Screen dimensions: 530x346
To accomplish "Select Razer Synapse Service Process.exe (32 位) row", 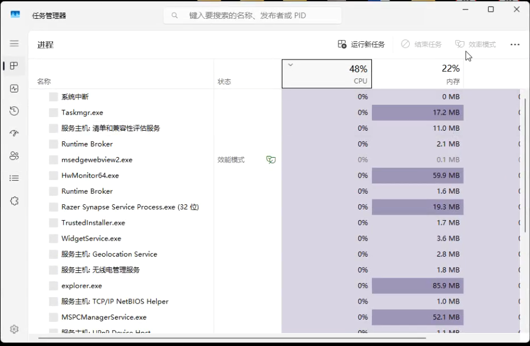I will coord(275,207).
